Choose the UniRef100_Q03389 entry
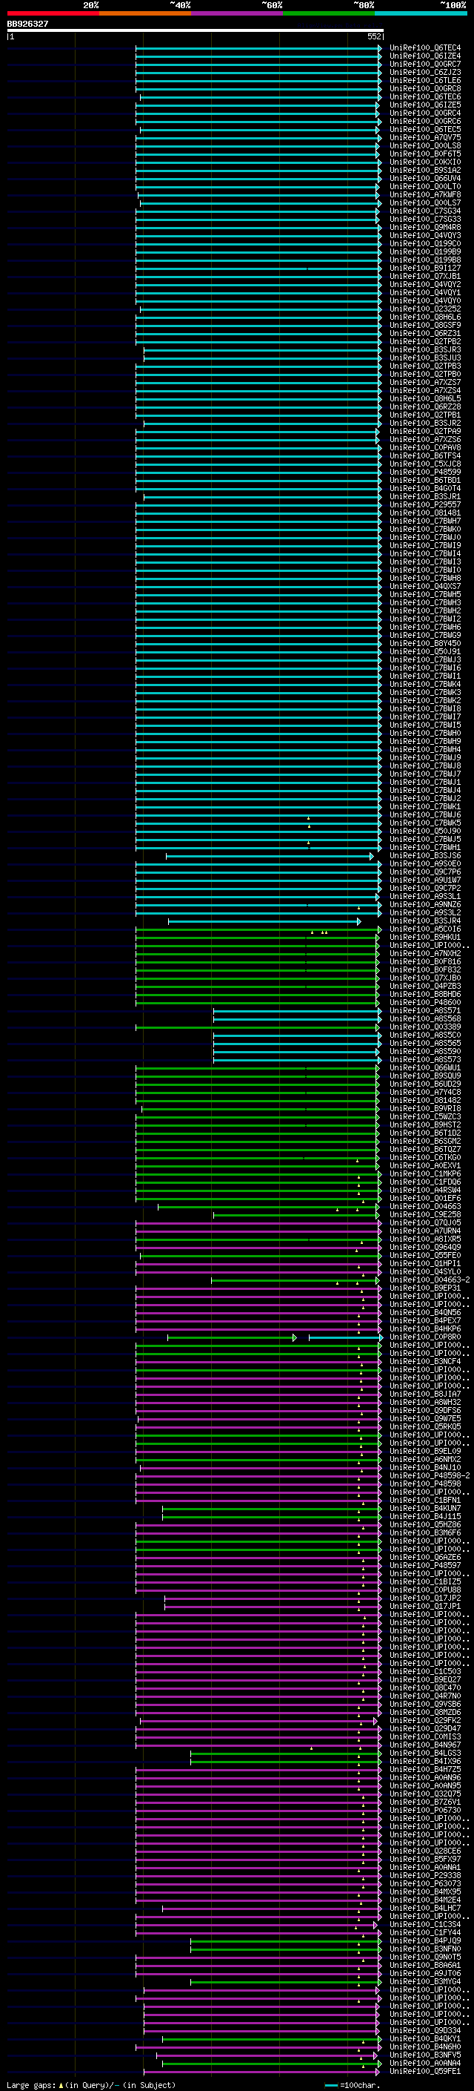This screenshot has height=2091, width=474. [425, 1027]
